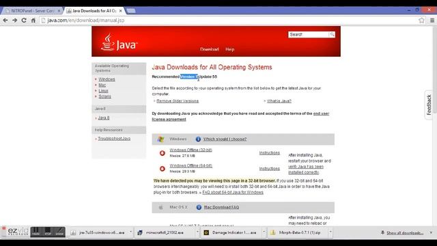
Task: Reload the Java download page
Action: tap(24, 20)
